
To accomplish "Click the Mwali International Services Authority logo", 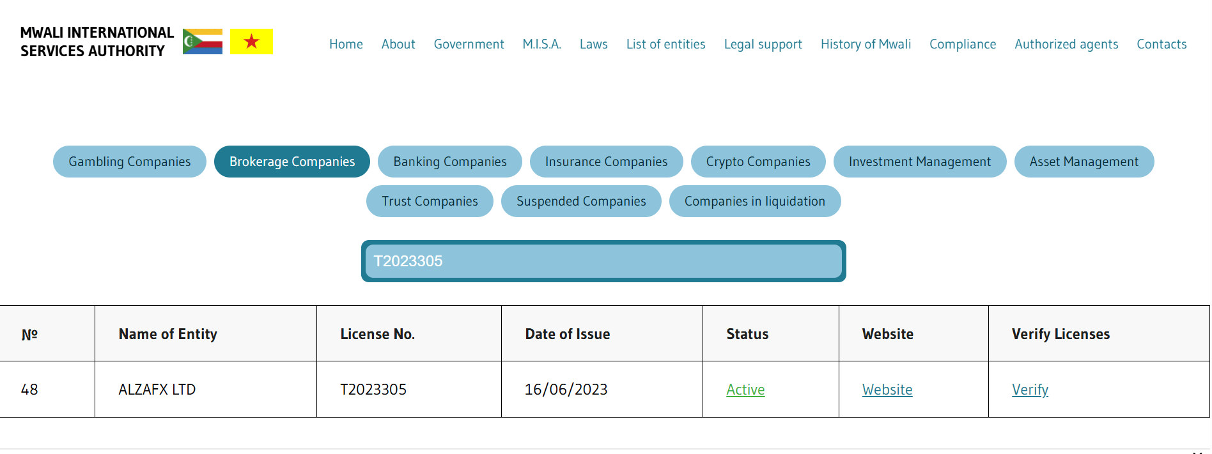I will [x=97, y=42].
